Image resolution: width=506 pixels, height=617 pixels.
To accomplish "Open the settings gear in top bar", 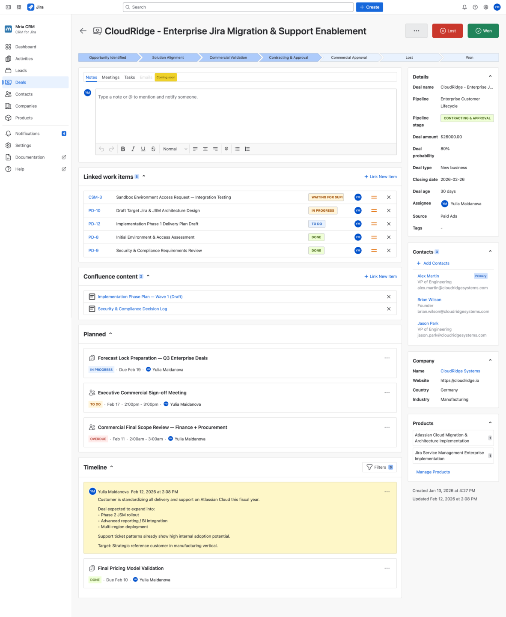I will (486, 7).
